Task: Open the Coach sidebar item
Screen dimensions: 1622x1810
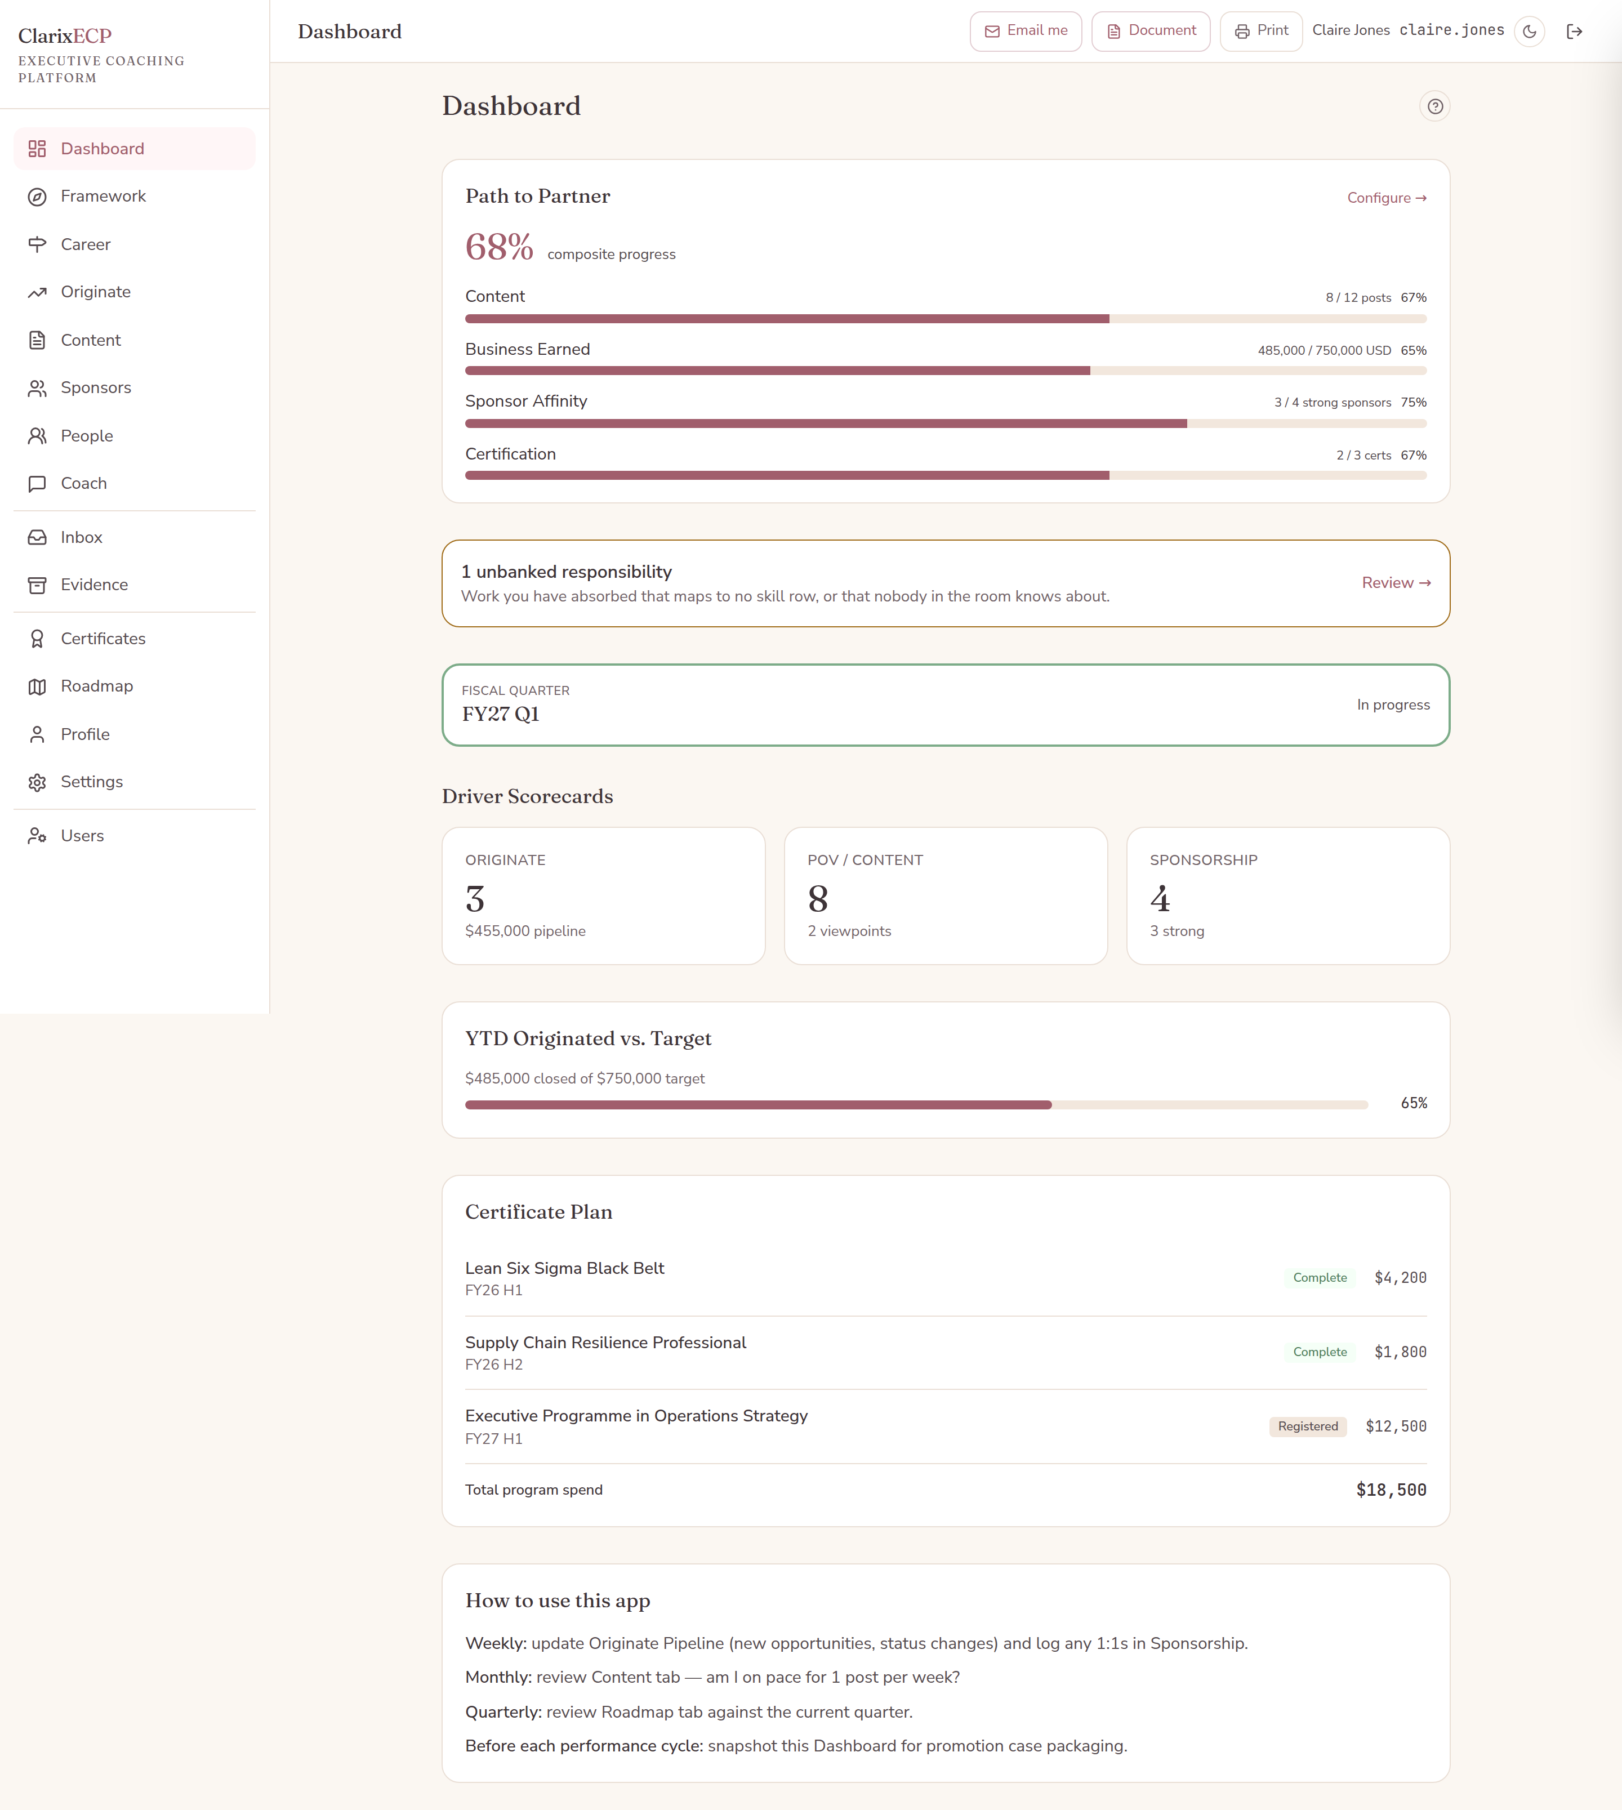Action: tap(135, 483)
